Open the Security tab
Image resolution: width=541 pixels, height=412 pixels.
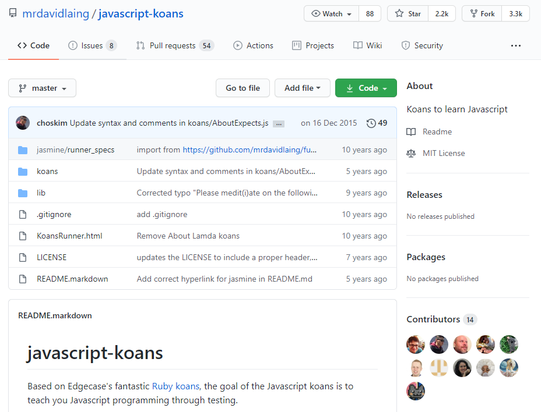tap(422, 45)
